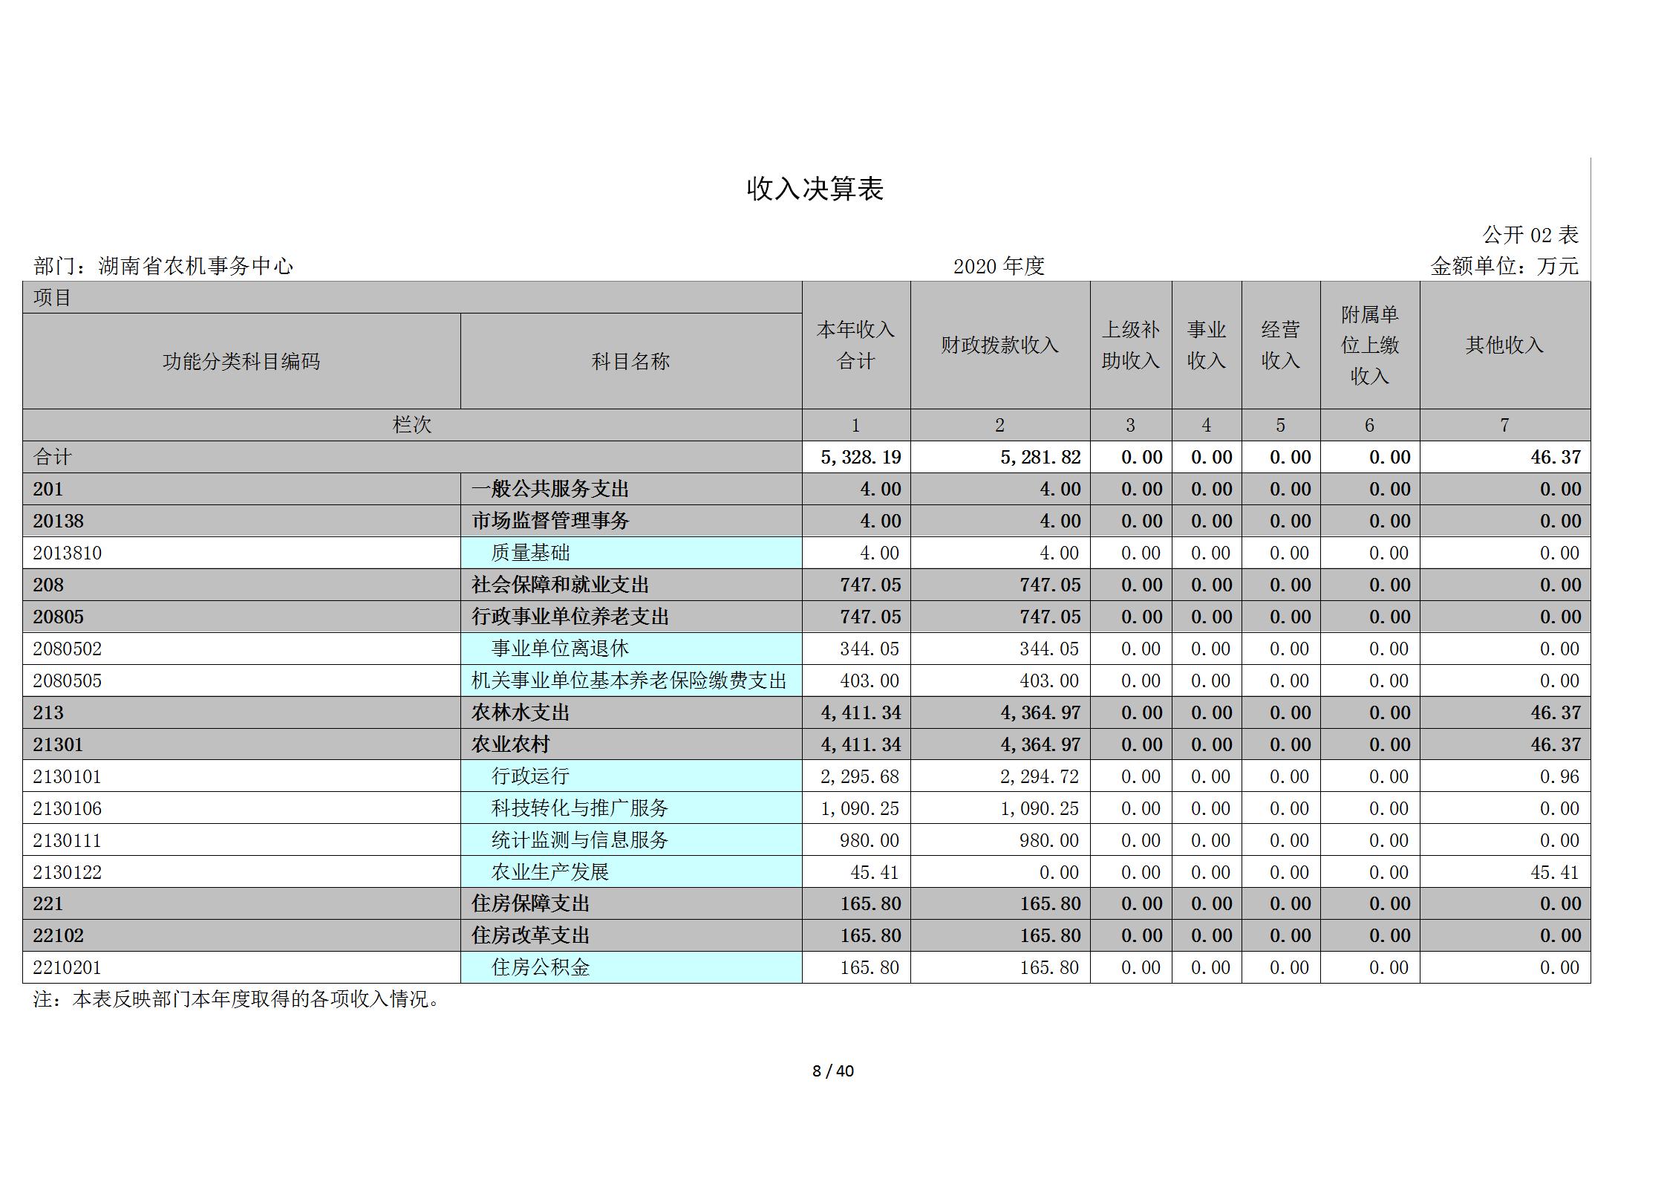
Task: Click the 市场监督管理事务 cell
Action: tap(631, 521)
